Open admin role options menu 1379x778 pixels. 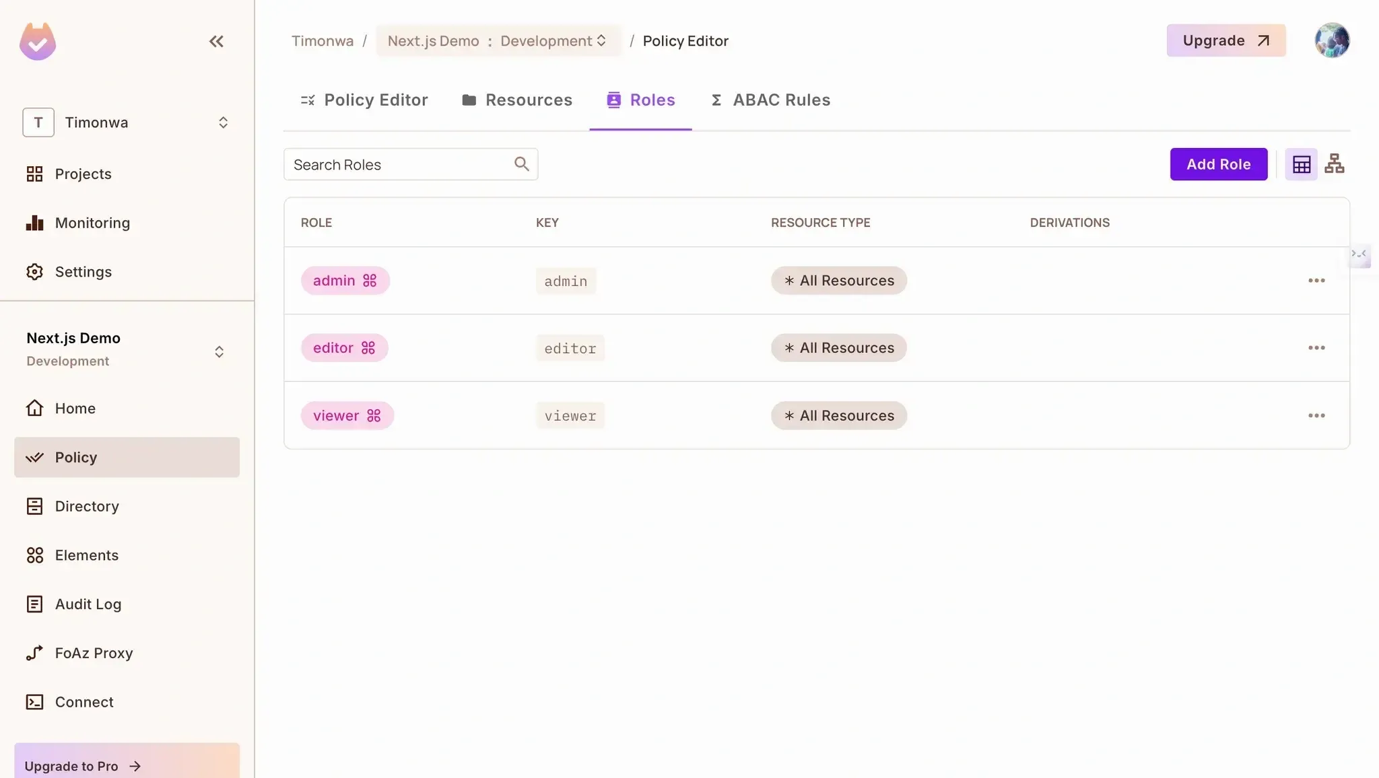[1316, 281]
